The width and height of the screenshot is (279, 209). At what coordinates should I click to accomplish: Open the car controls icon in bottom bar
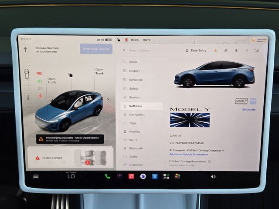(x=36, y=176)
